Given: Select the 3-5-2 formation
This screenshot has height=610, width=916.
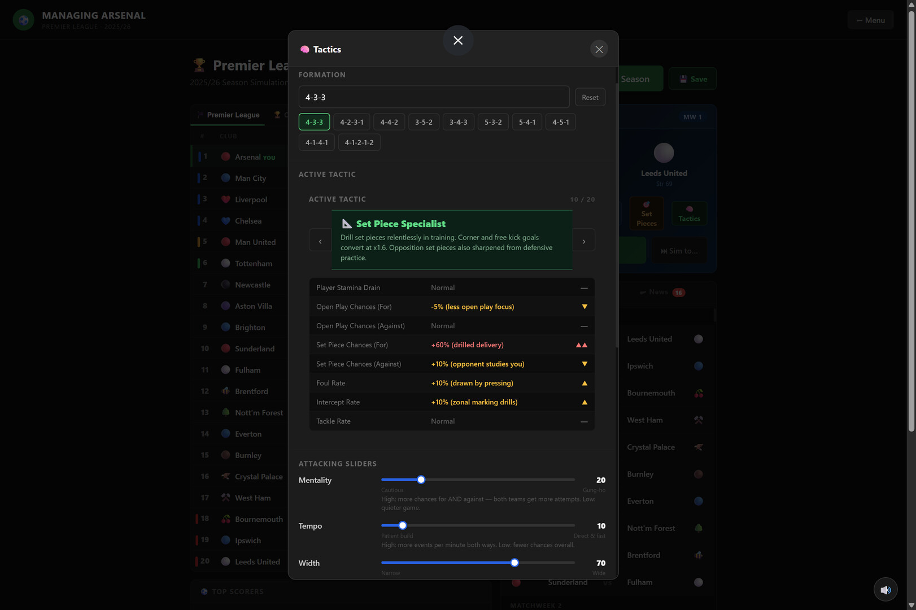Looking at the screenshot, I should (x=424, y=122).
